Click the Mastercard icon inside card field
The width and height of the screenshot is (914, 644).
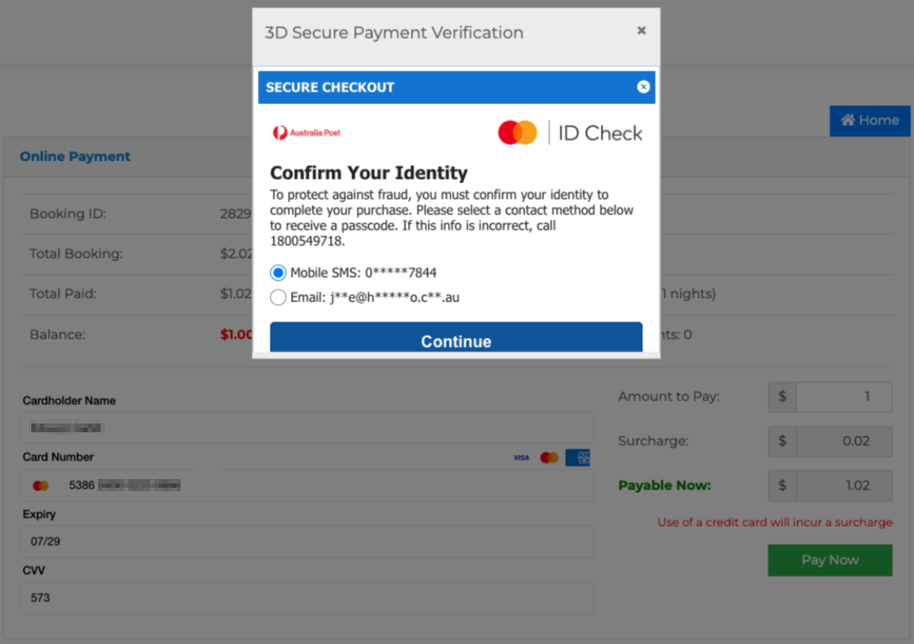pos(41,485)
